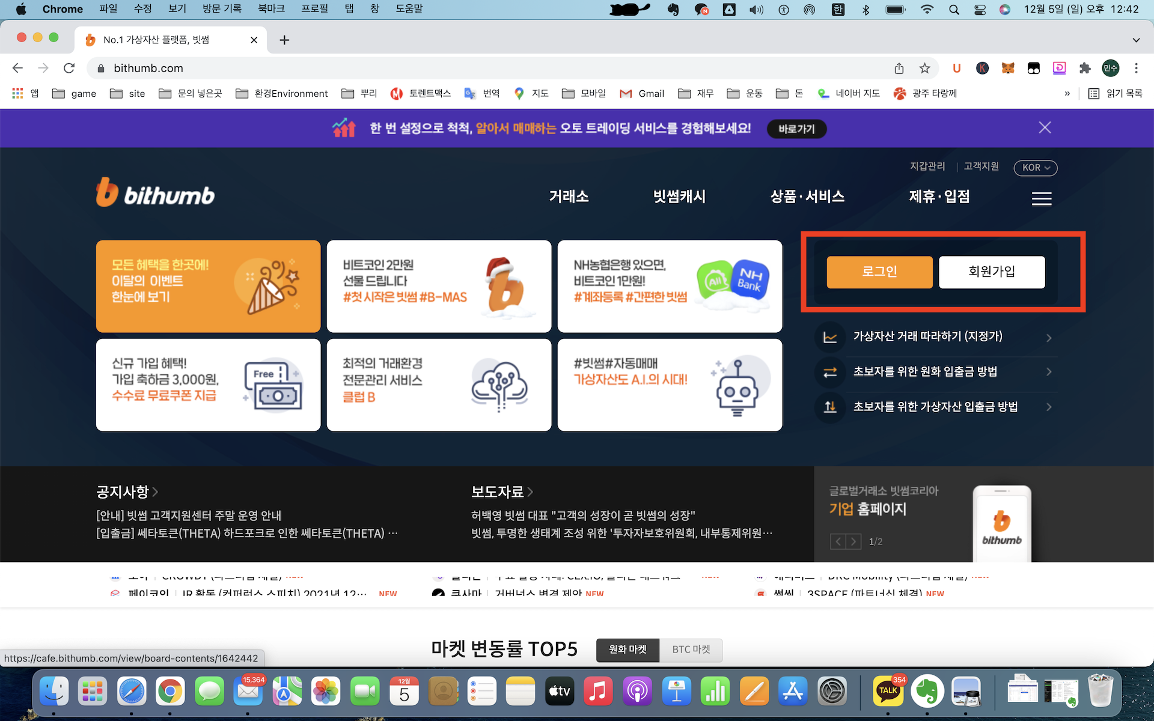Screen dimensions: 1154x721
Task: Open Chrome's three-dot menu
Action: (1136, 68)
